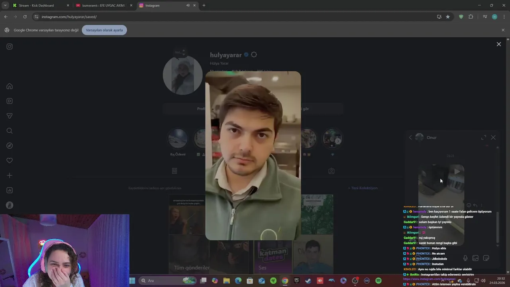Open Chrome profile avatar menu
Image resolution: width=510 pixels, height=287 pixels.
pos(494,17)
